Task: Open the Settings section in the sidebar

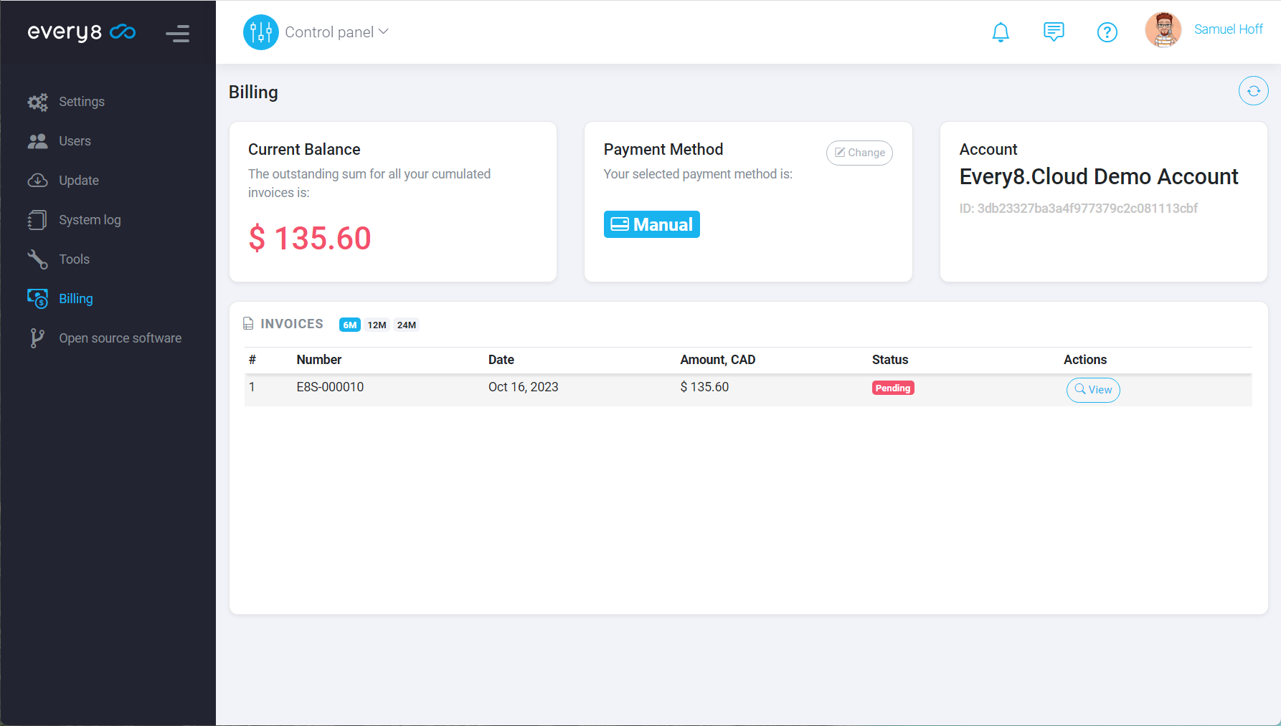Action: [81, 101]
